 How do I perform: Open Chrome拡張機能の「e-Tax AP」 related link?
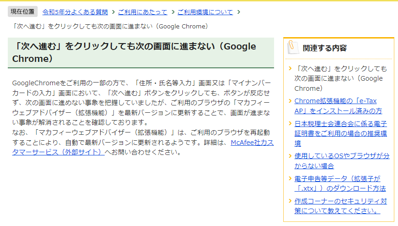(338, 105)
